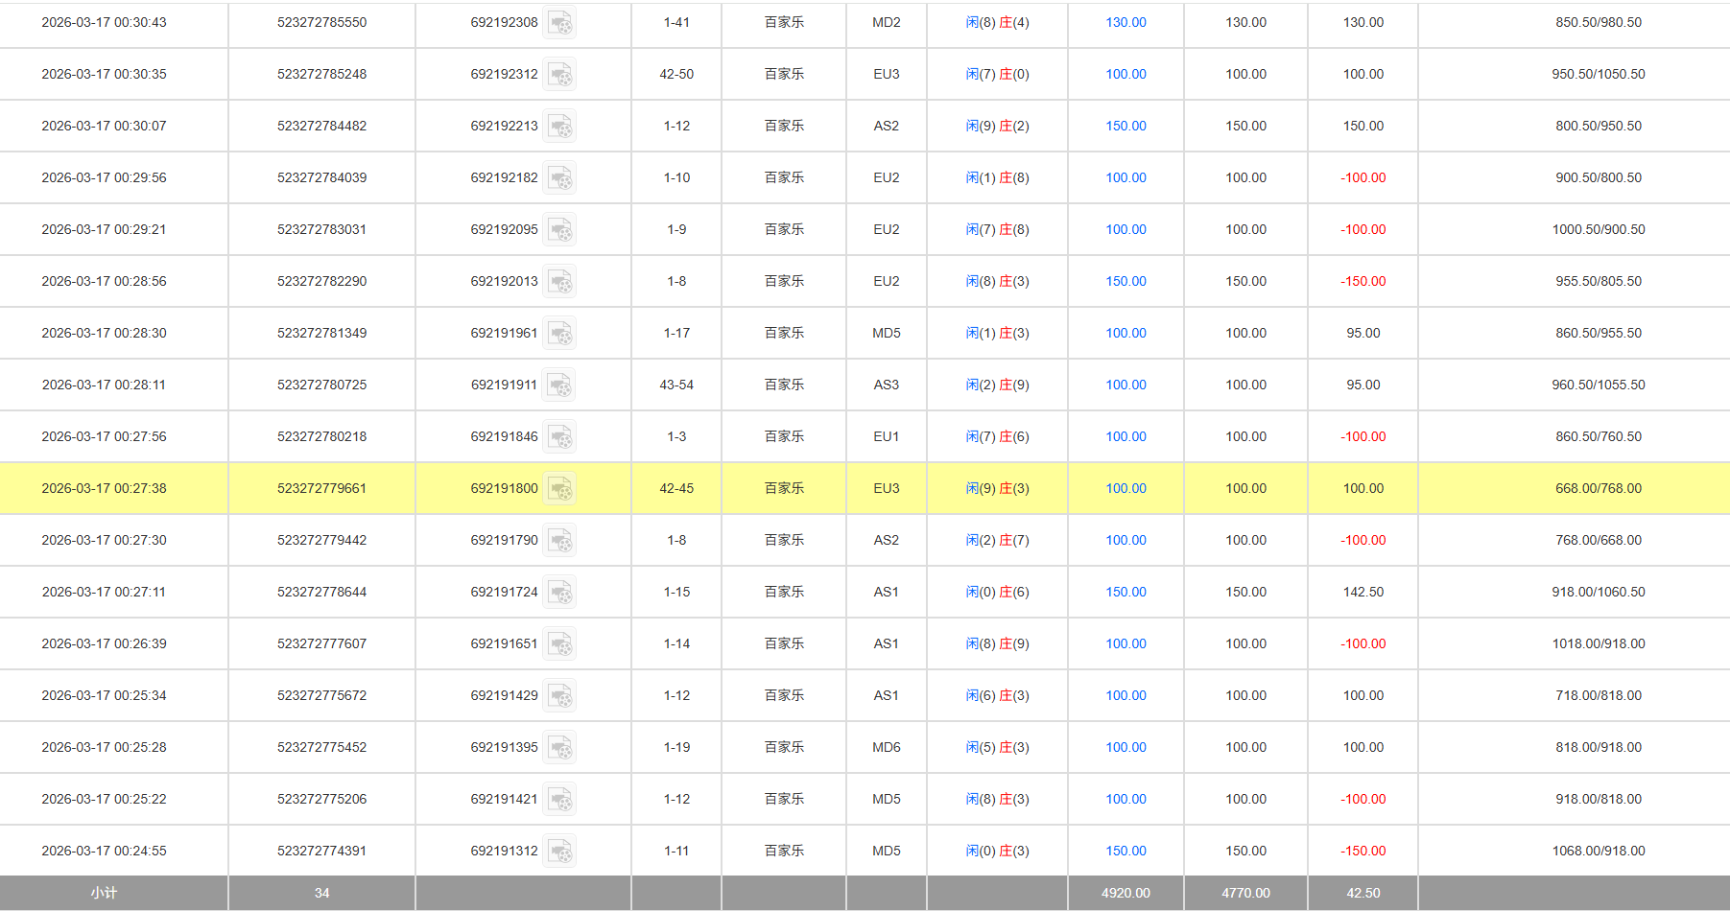Click the replay icon beside round 692191312
Image resolution: width=1730 pixels, height=911 pixels.
coord(559,852)
